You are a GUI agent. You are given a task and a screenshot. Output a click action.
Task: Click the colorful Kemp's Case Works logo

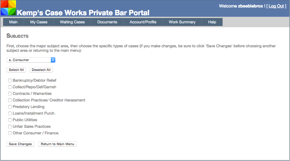[x=8, y=8]
